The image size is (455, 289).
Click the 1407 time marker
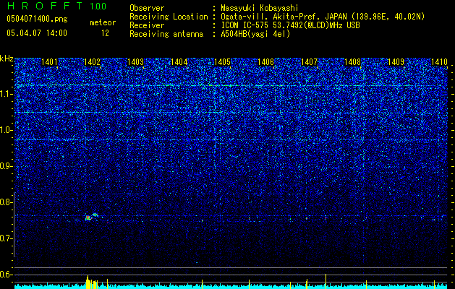click(x=310, y=61)
